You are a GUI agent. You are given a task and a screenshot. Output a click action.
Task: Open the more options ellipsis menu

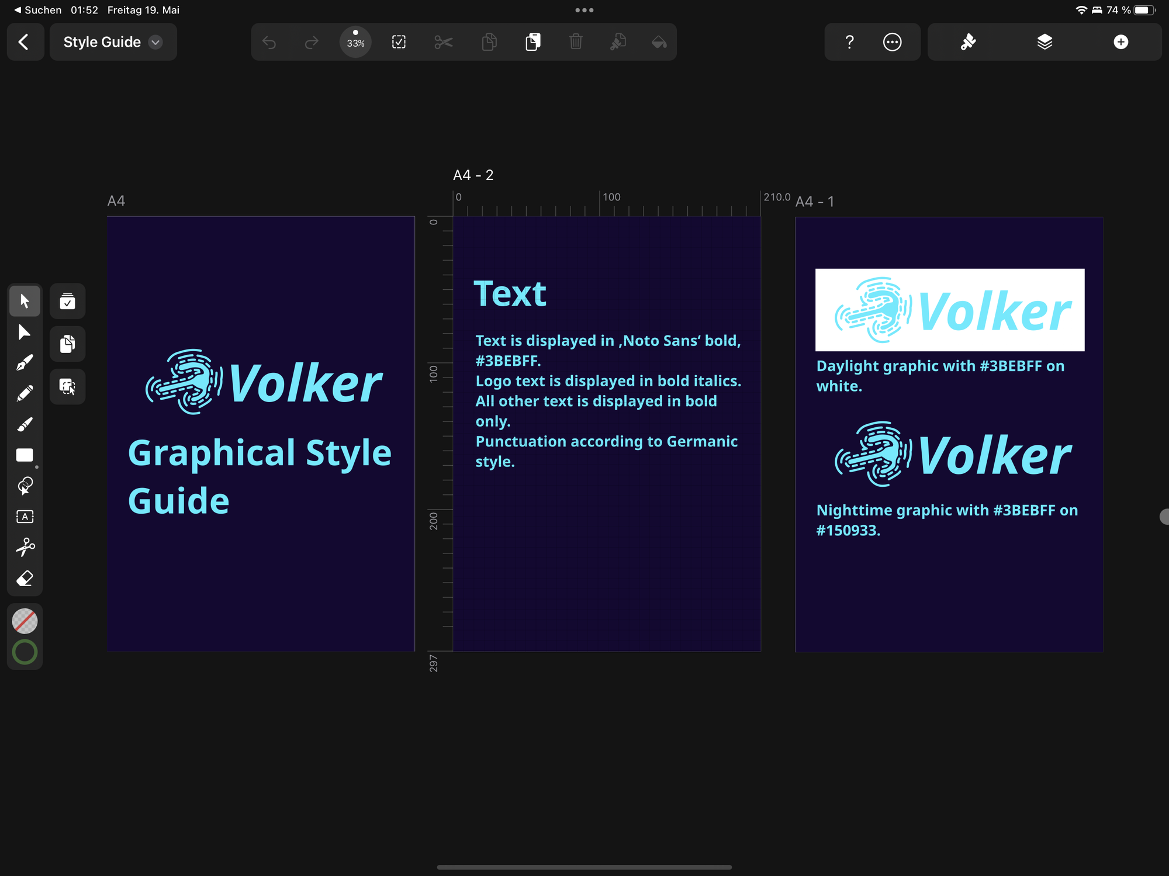pos(892,42)
